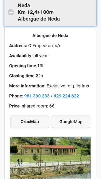Call phone number 629 224 622

pyautogui.click(x=66, y=96)
